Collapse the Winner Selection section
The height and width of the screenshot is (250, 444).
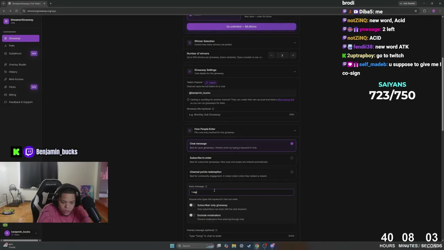point(294,43)
